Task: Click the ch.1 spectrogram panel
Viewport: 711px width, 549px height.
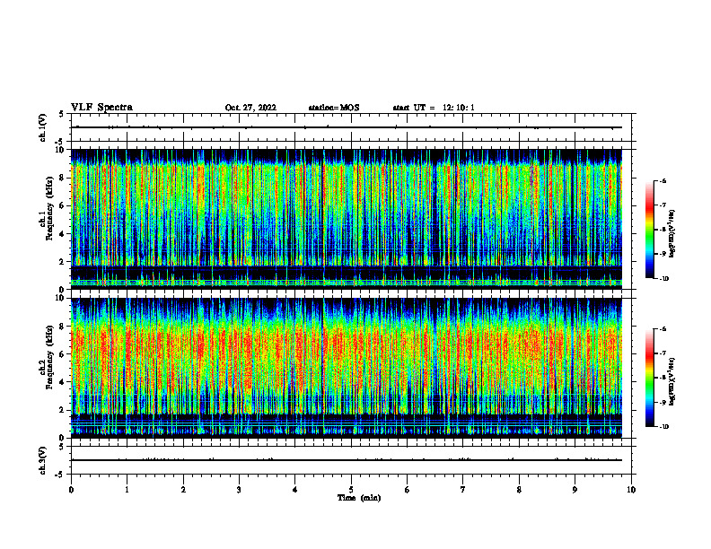Action: (347, 219)
